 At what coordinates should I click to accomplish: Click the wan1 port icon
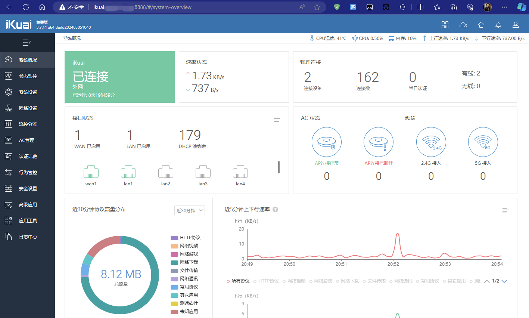91,172
